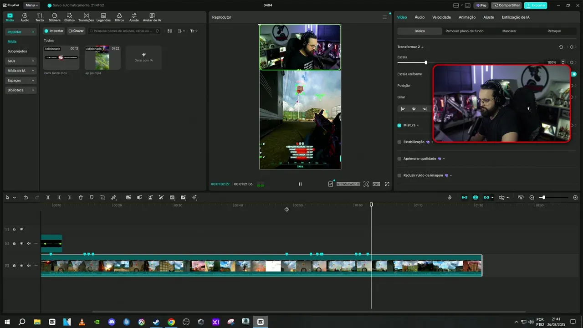Open the Texto panel

(x=40, y=17)
